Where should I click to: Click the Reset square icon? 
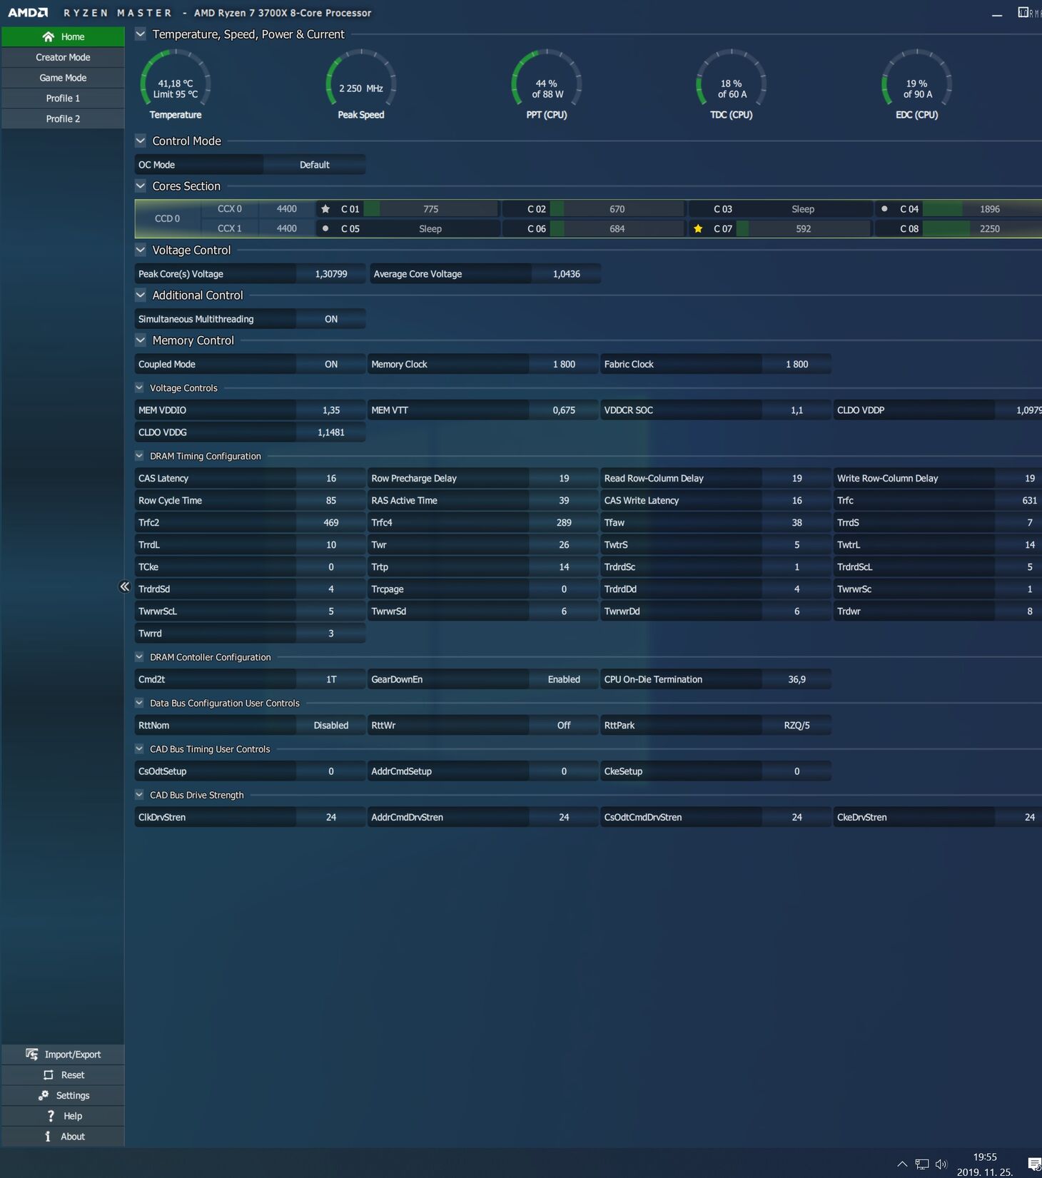[x=49, y=1075]
